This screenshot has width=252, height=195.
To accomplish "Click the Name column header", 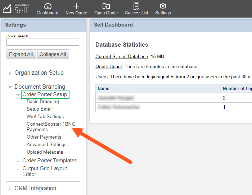I will coord(158,89).
